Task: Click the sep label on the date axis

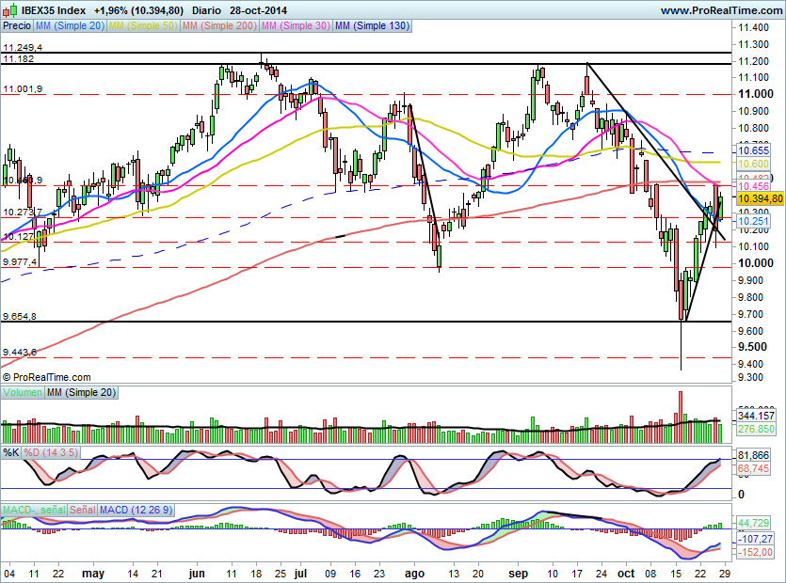Action: (x=518, y=574)
